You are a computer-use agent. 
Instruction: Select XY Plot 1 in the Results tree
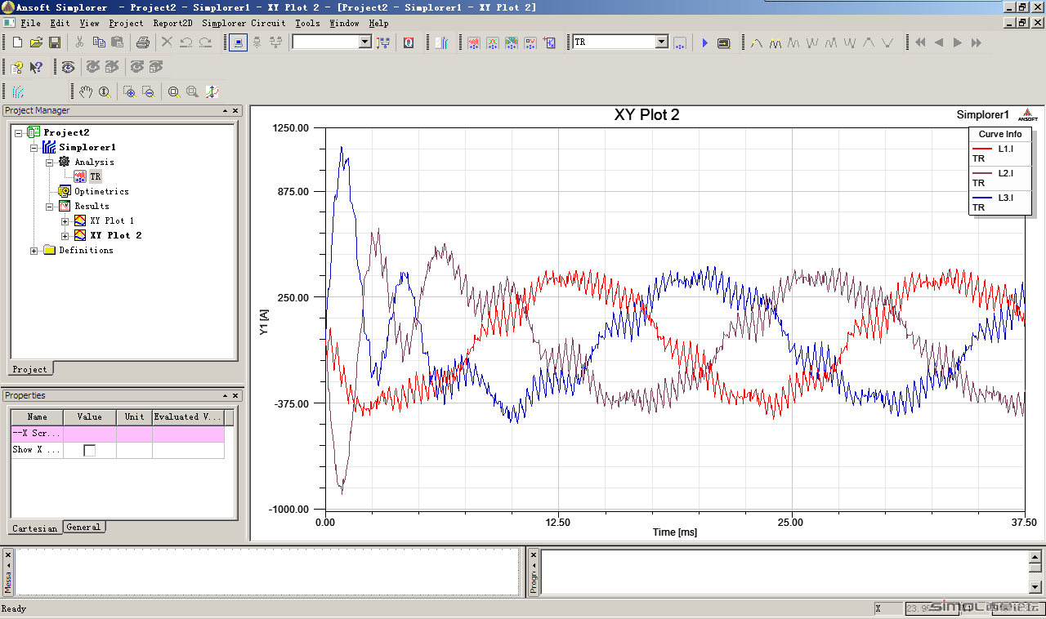(112, 220)
